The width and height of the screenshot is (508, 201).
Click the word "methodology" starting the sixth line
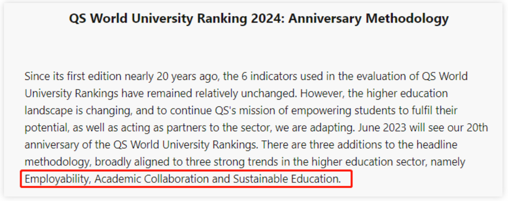point(55,162)
